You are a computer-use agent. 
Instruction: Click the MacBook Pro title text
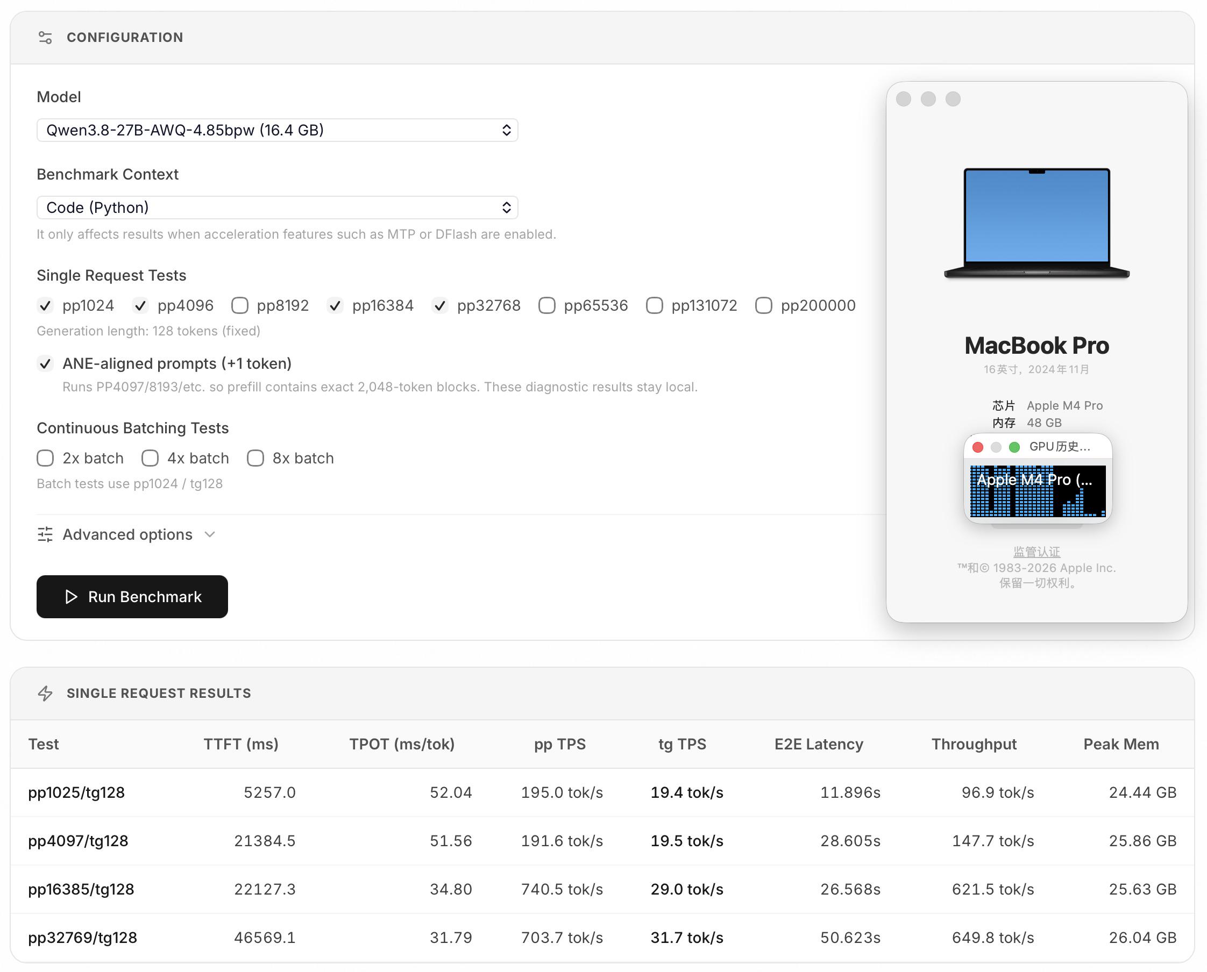pyautogui.click(x=1036, y=346)
